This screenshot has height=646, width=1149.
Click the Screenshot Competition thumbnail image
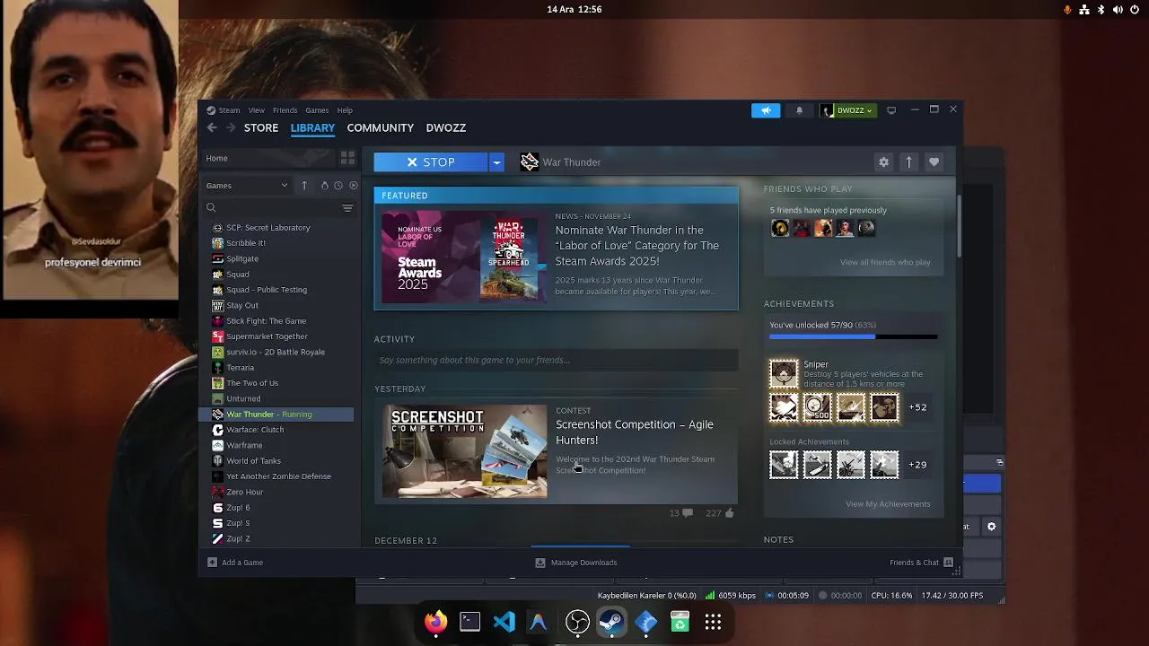[464, 450]
